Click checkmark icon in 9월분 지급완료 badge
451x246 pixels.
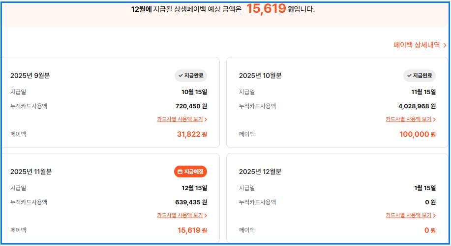(x=180, y=75)
